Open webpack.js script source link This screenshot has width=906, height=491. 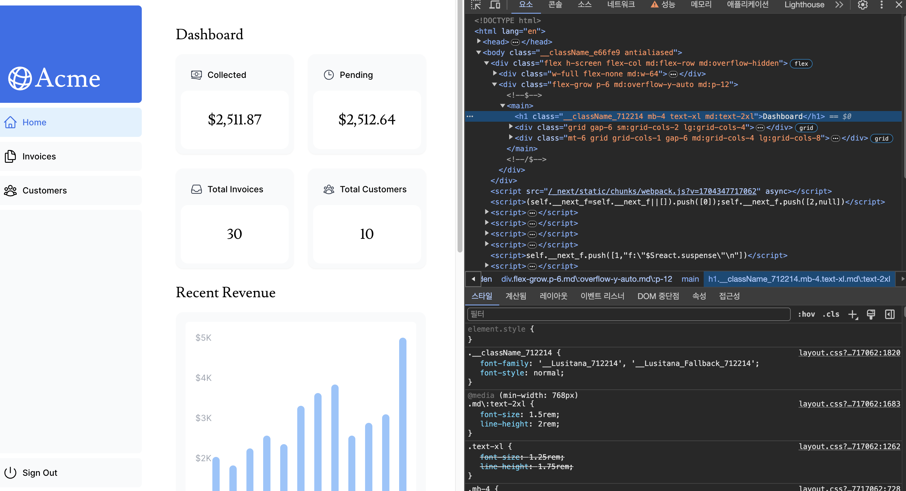[652, 191]
